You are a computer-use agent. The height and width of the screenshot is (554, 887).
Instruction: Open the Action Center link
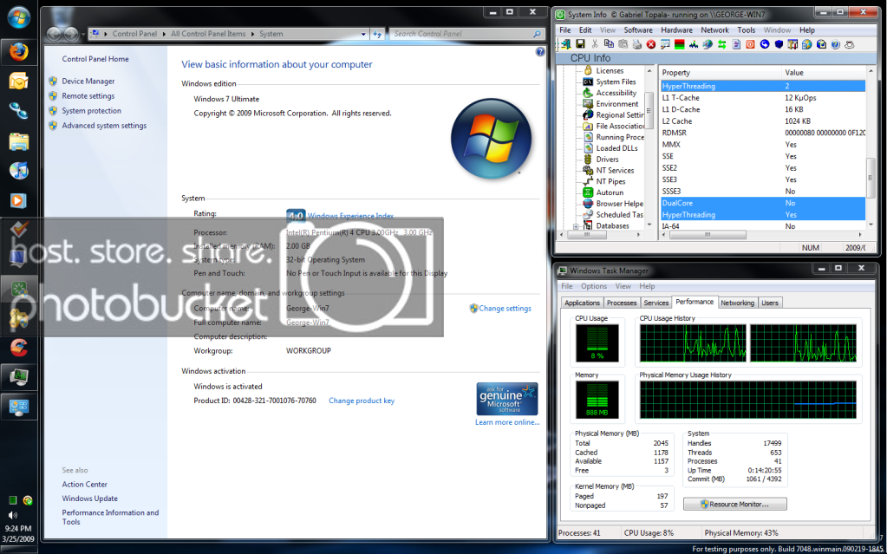tap(84, 485)
